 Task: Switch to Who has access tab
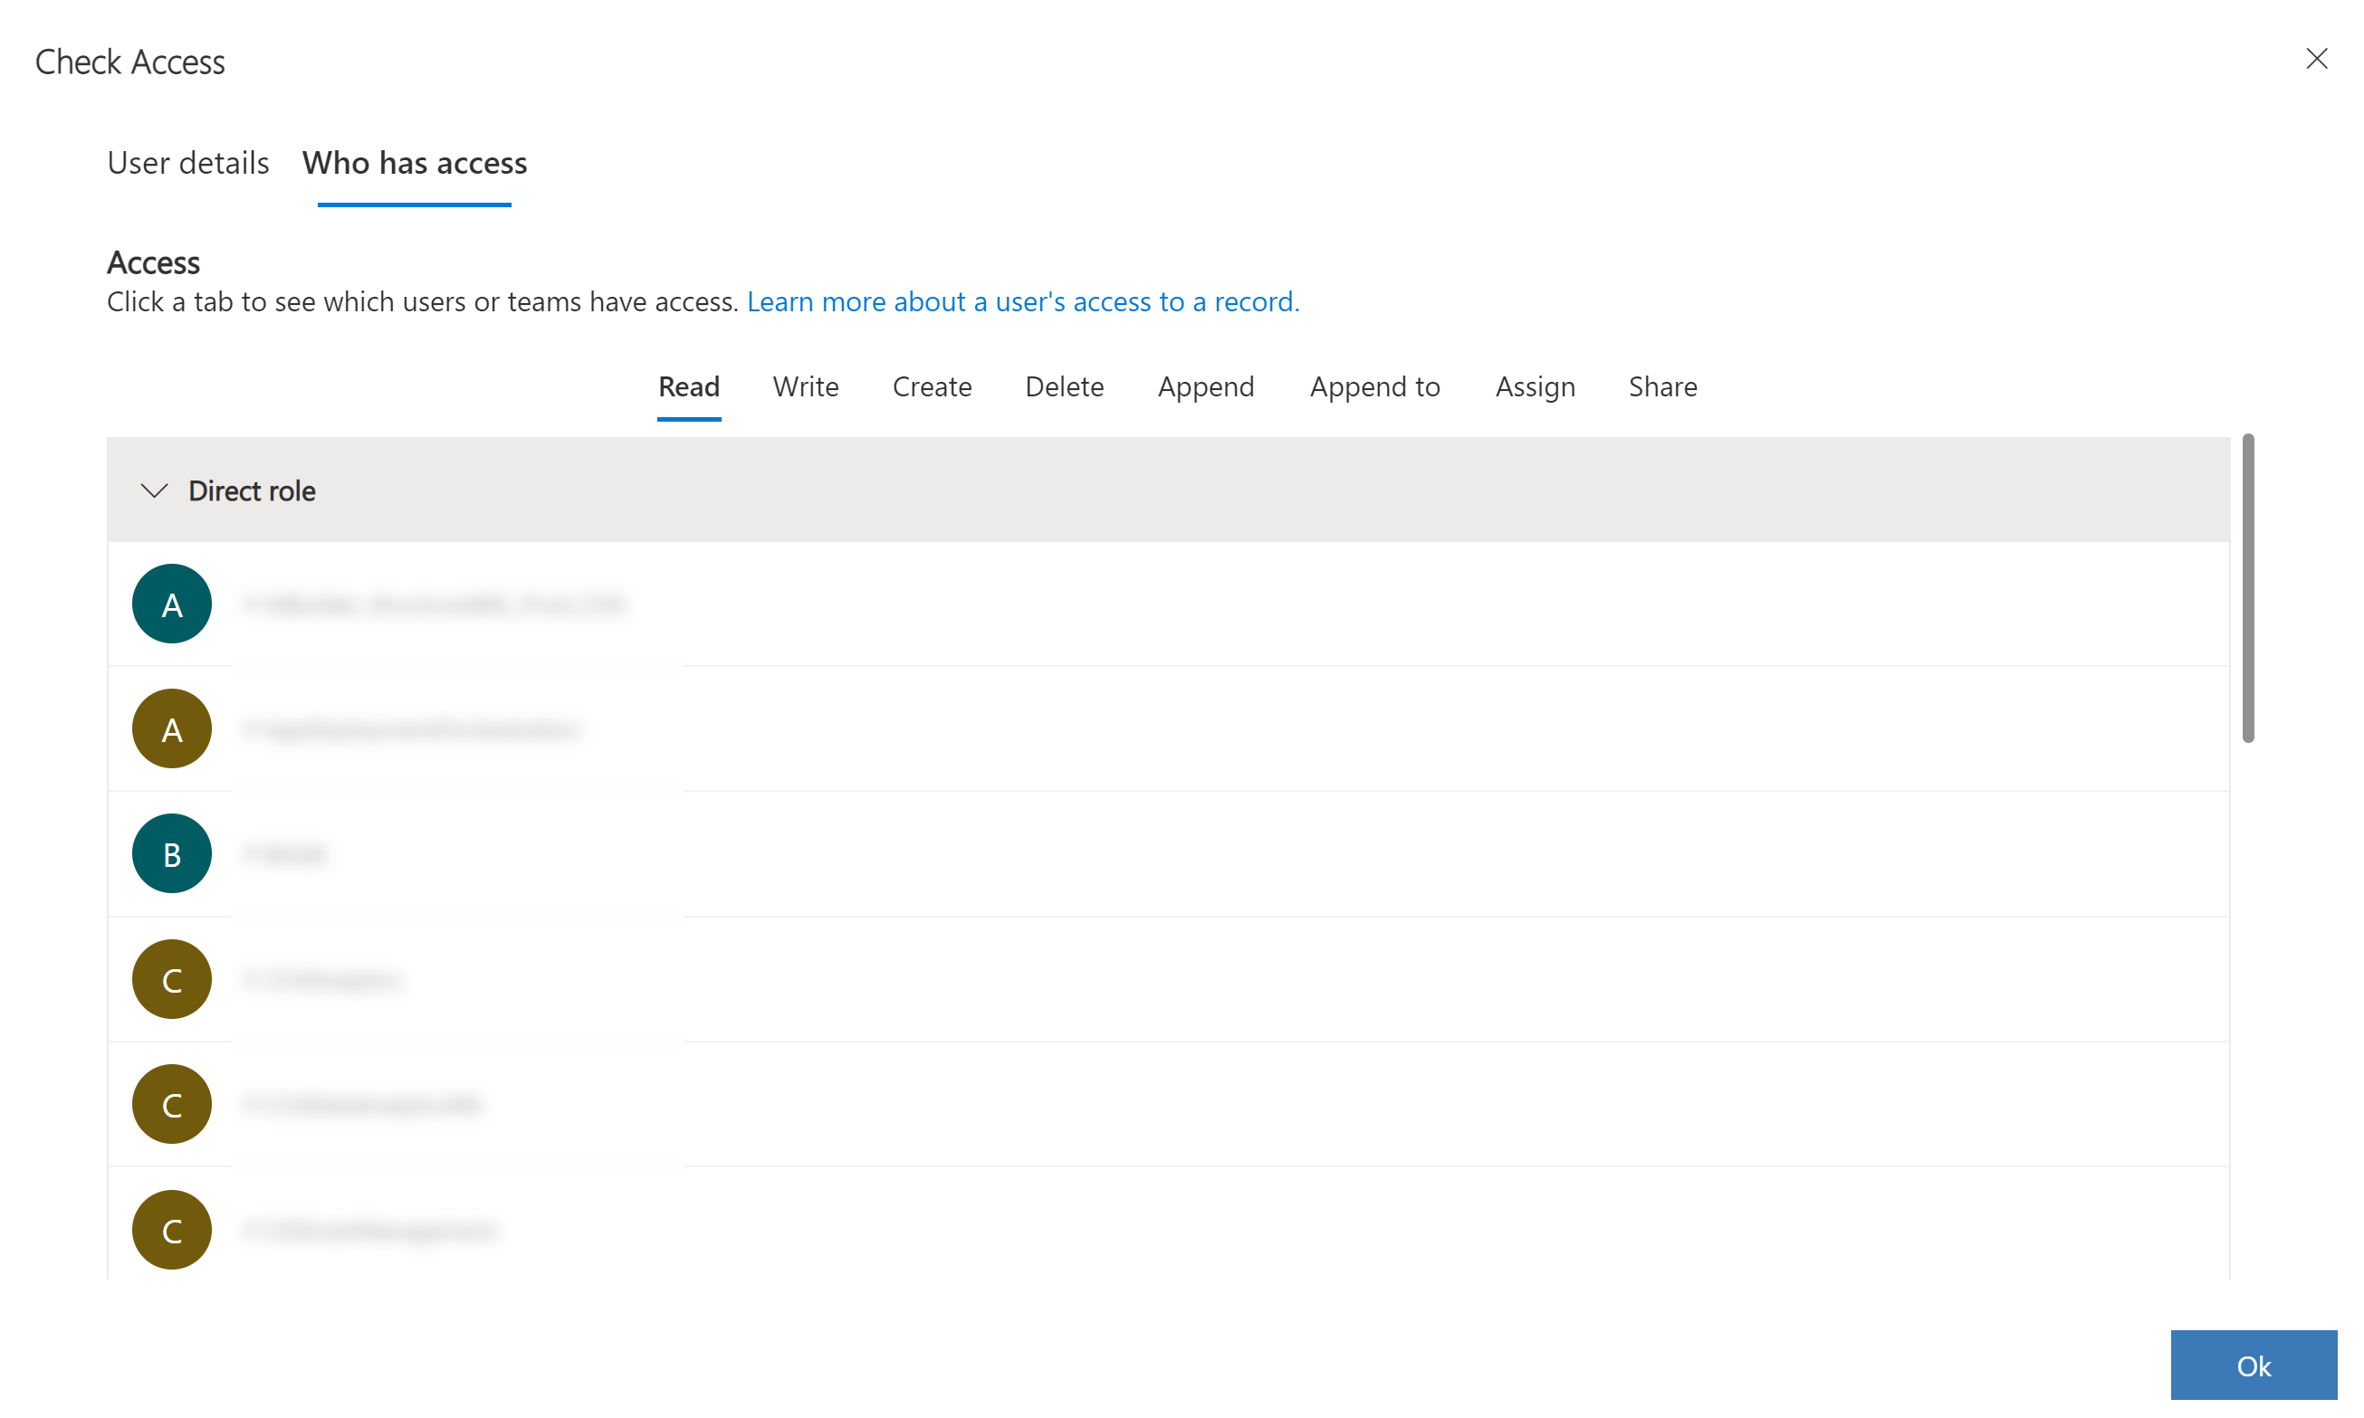click(416, 162)
